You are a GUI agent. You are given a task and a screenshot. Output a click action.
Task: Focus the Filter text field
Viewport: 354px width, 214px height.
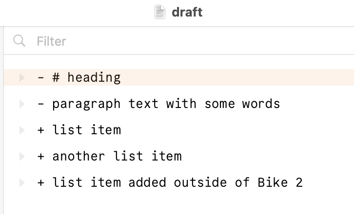pos(146,41)
